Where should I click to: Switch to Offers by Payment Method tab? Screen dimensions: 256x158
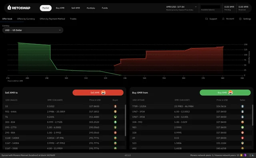[x=52, y=19]
